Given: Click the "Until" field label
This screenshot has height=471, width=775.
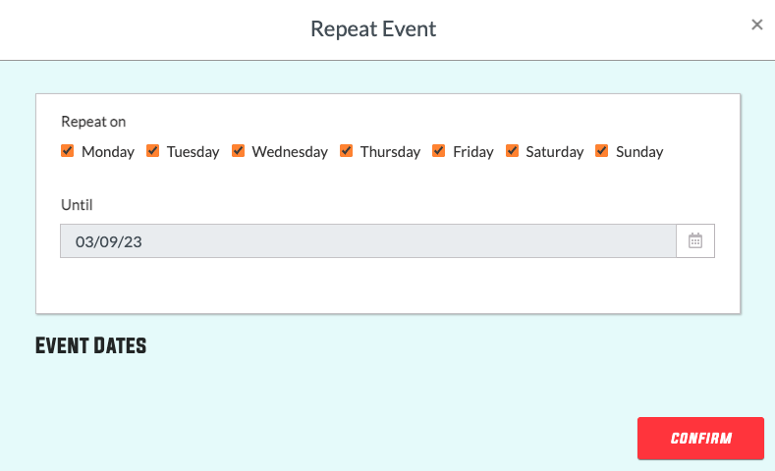Looking at the screenshot, I should point(77,205).
